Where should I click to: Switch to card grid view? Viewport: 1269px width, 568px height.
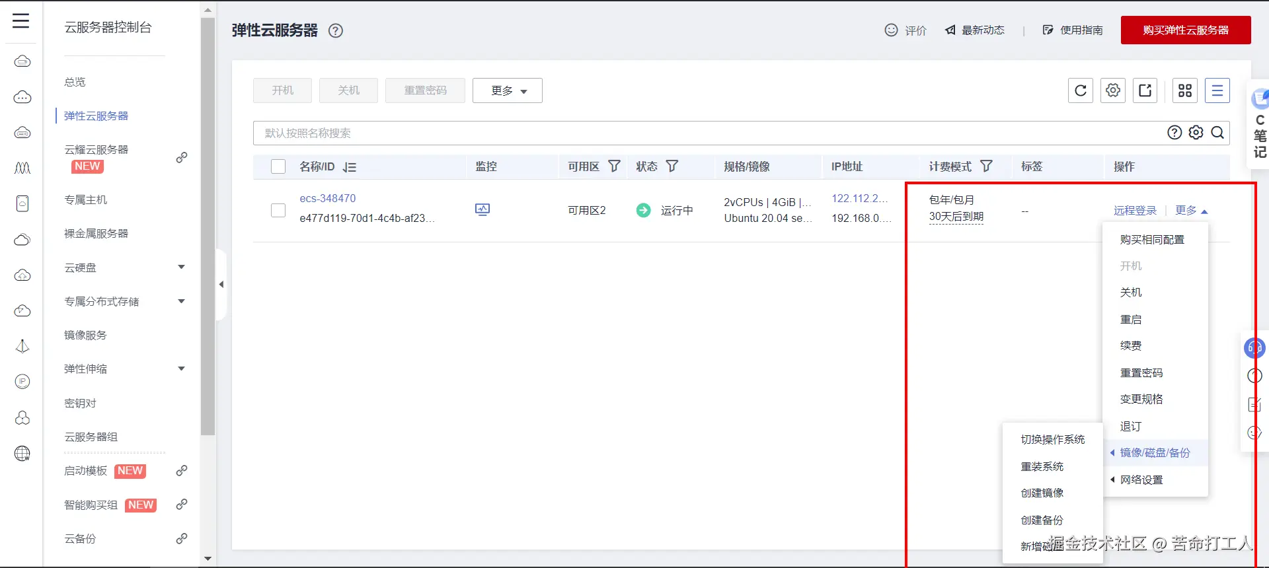pyautogui.click(x=1185, y=90)
